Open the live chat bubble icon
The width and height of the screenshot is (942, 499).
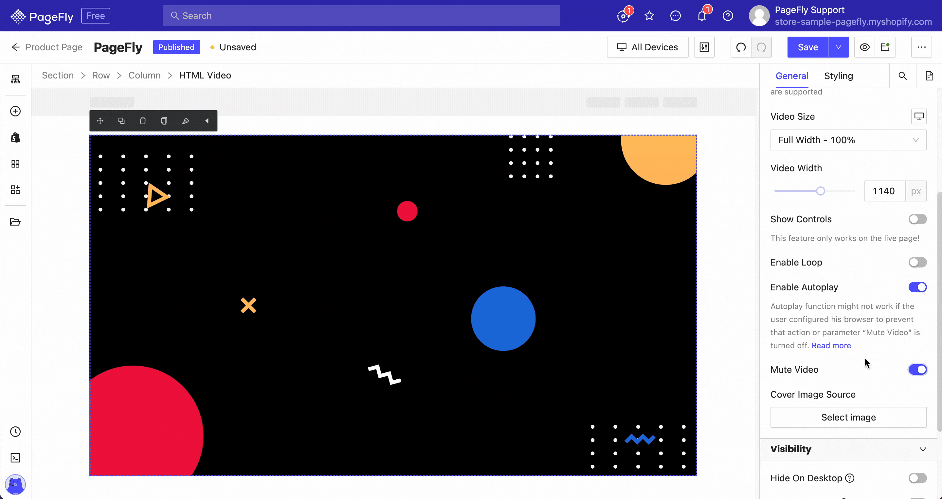pos(676,16)
